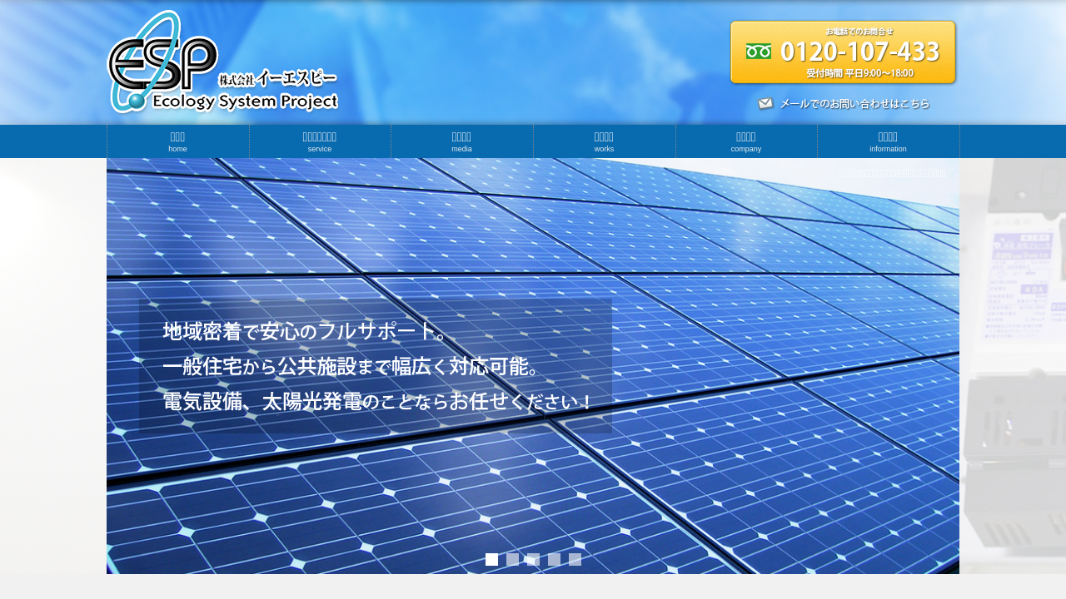1066x599 pixels.
Task: Navigate to the works menu item
Action: [x=604, y=141]
